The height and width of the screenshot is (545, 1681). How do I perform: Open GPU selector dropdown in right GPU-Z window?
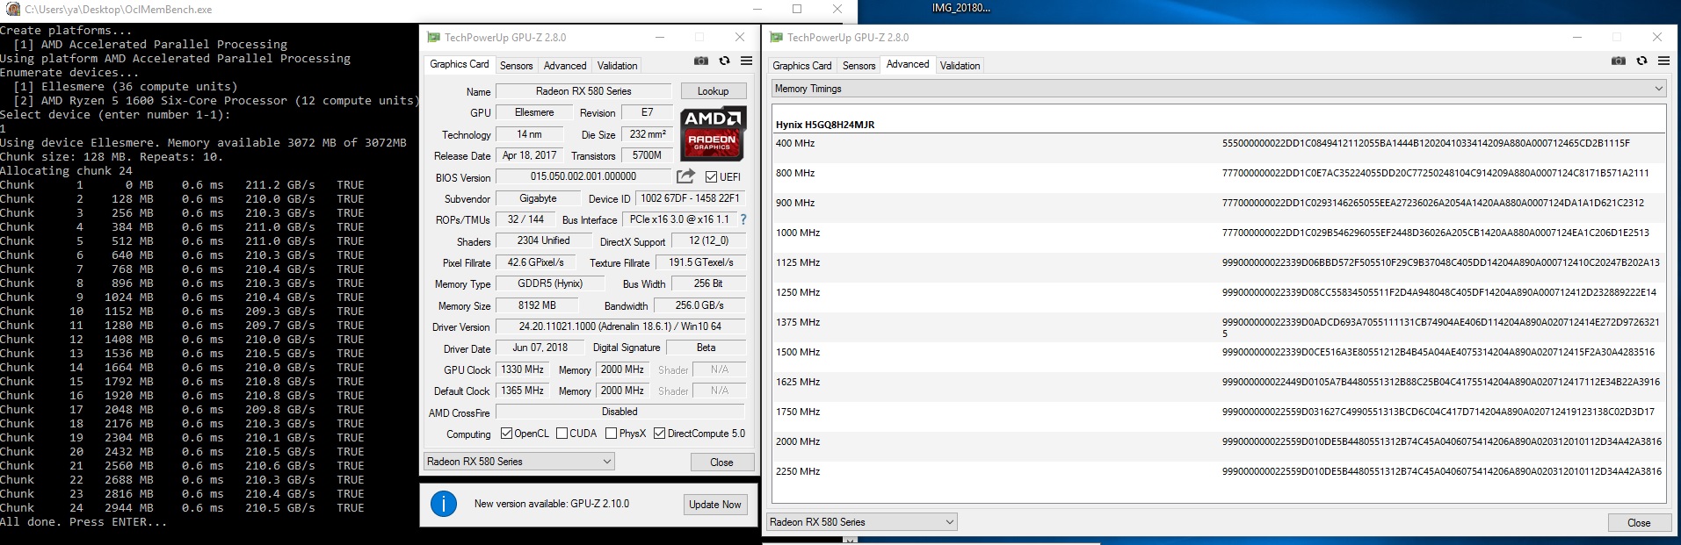862,522
